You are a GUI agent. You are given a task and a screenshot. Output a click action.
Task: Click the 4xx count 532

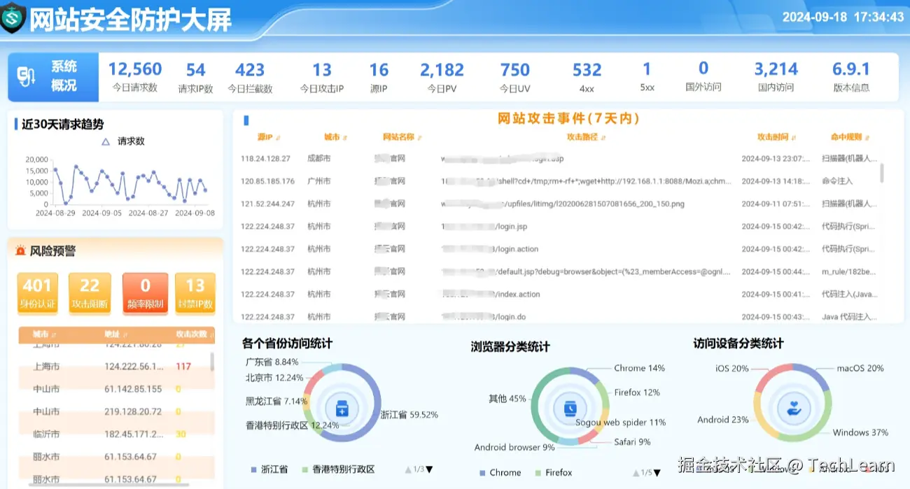point(587,70)
